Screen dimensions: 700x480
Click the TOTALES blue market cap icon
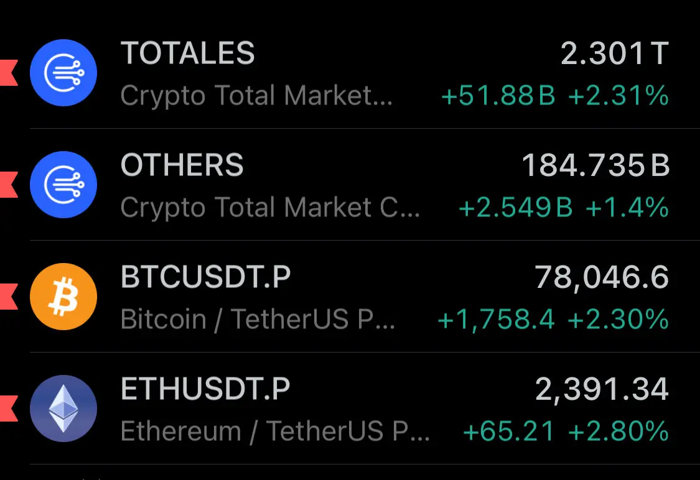(63, 73)
